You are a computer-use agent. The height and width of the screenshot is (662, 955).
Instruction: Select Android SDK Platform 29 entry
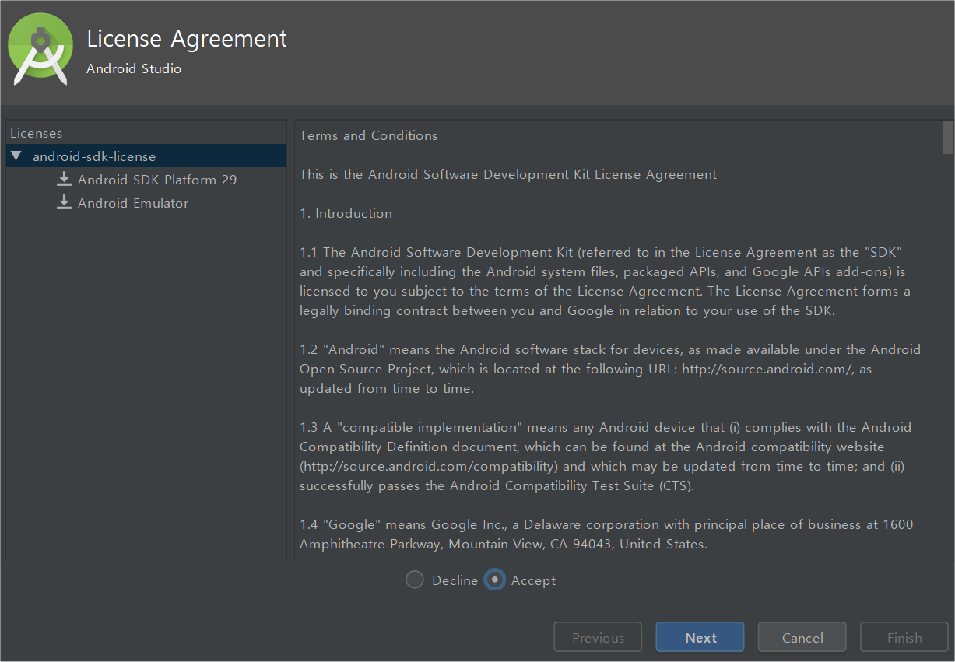pos(157,180)
